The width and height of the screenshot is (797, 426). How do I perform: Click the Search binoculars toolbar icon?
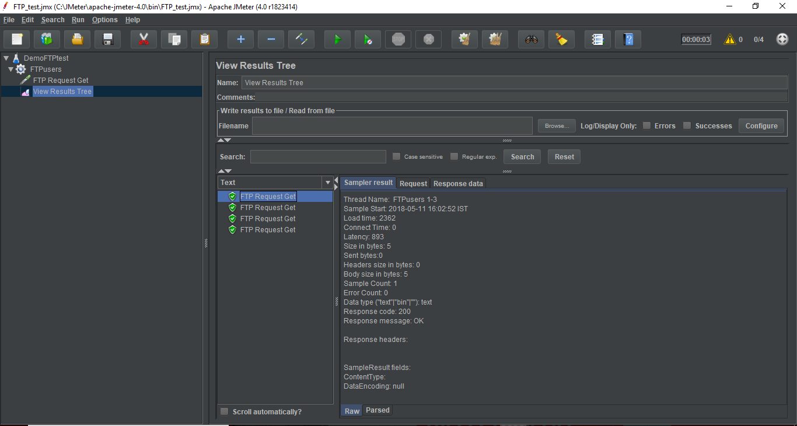tap(531, 40)
